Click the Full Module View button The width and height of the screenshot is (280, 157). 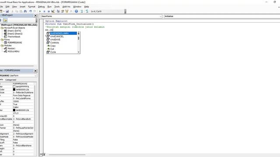pos(44,154)
